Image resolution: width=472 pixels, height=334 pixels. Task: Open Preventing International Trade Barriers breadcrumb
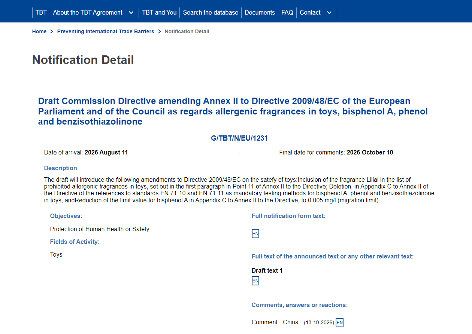(106, 31)
